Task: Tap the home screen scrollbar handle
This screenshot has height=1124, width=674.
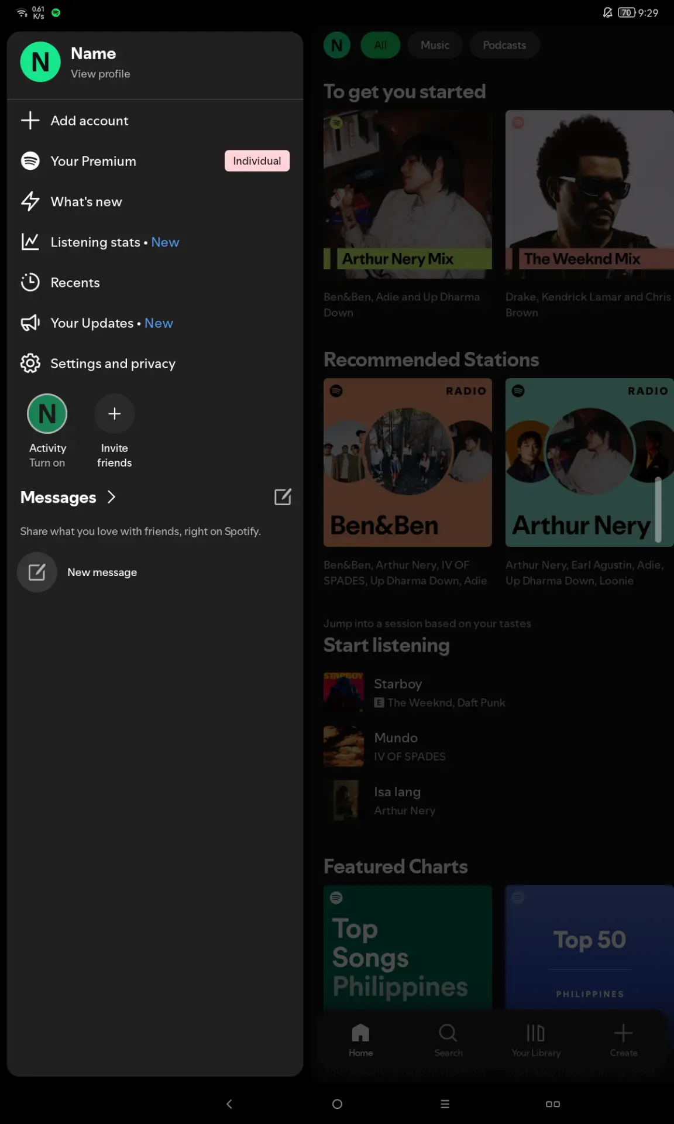Action: point(658,509)
